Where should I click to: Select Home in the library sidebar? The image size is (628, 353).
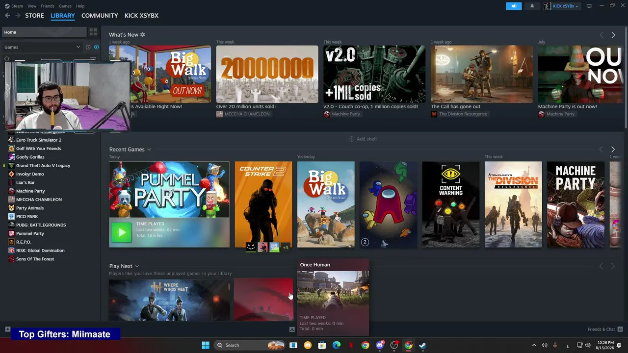[43, 32]
